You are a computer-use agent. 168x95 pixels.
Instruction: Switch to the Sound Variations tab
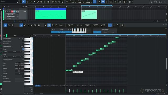tap(54, 86)
